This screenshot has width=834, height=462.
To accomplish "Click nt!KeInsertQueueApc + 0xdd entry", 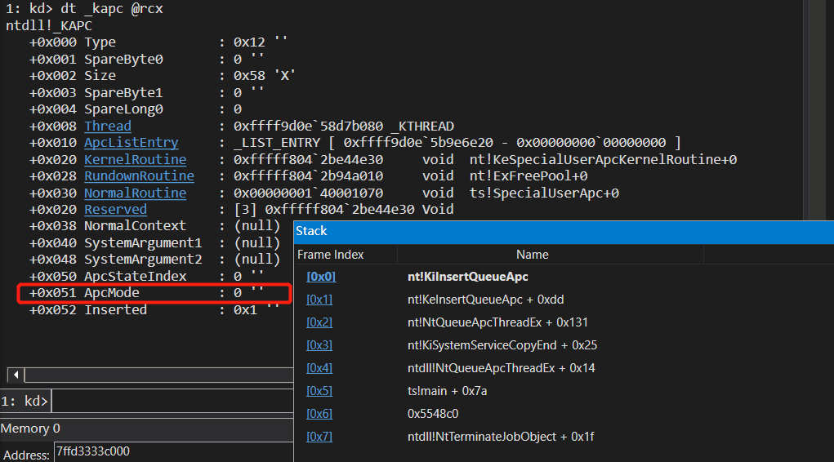I will (x=485, y=300).
